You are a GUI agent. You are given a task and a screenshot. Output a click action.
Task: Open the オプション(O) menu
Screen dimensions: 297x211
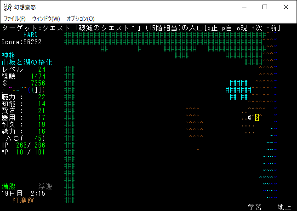click(x=80, y=19)
